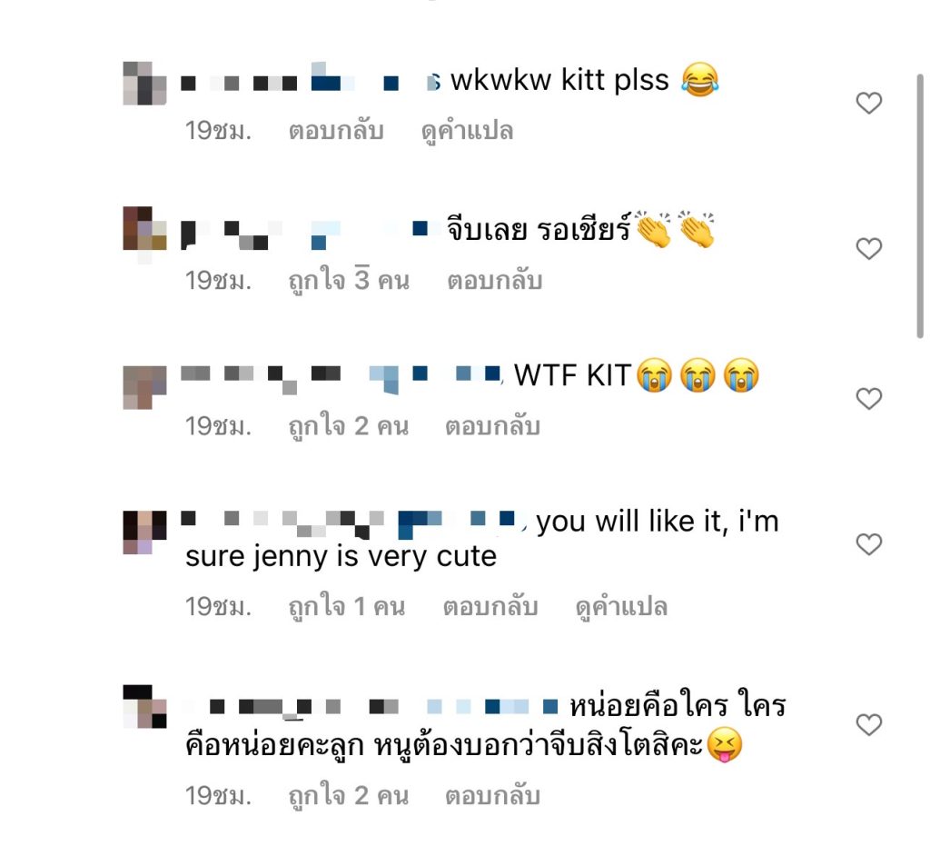Like the "wkwkw kitt plss" comment
This screenshot has width=930, height=866.
click(869, 104)
